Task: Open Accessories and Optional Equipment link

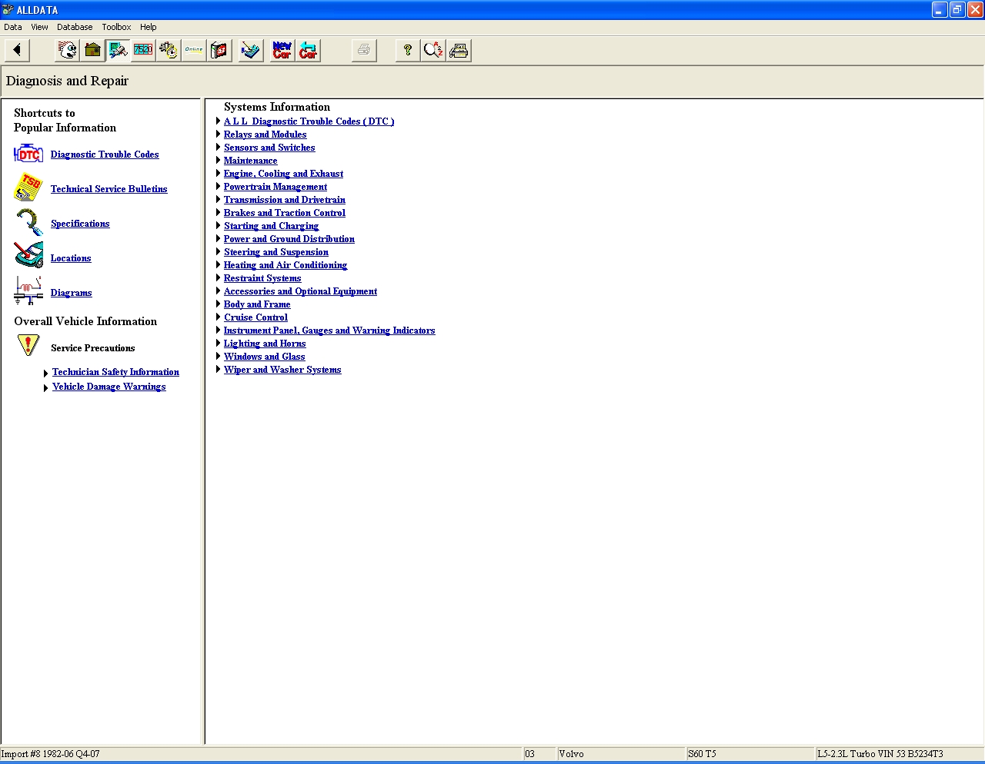Action: pyautogui.click(x=300, y=291)
